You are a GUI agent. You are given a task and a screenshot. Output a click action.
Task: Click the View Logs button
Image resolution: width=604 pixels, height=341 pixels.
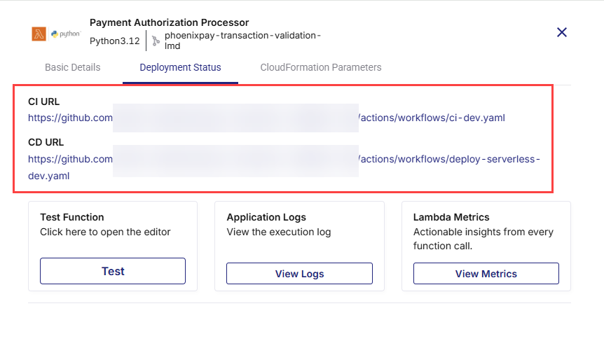point(299,274)
